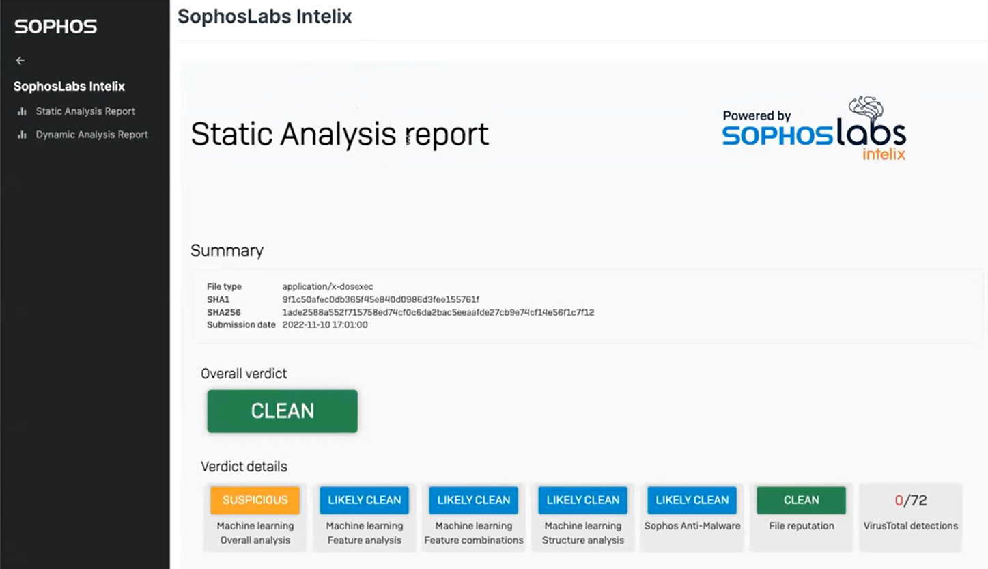
Task: Click the green CLEAN overall verdict badge
Action: click(x=282, y=411)
